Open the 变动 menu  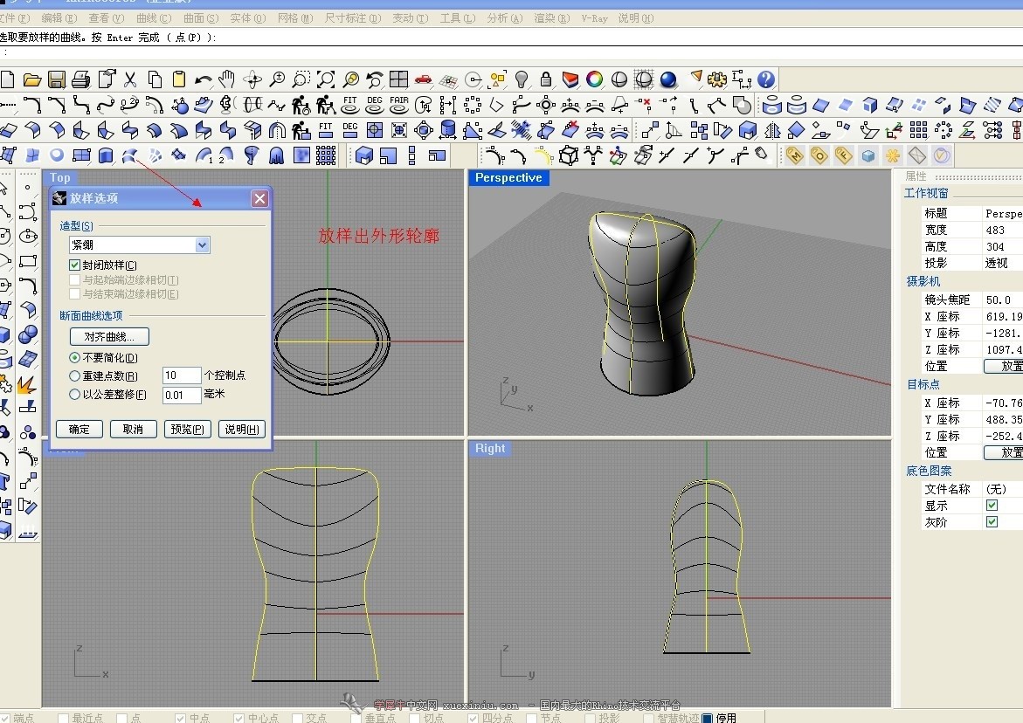tap(411, 18)
